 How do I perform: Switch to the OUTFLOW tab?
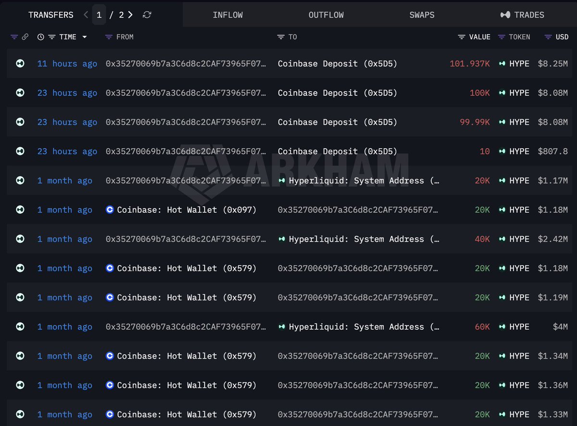[326, 15]
